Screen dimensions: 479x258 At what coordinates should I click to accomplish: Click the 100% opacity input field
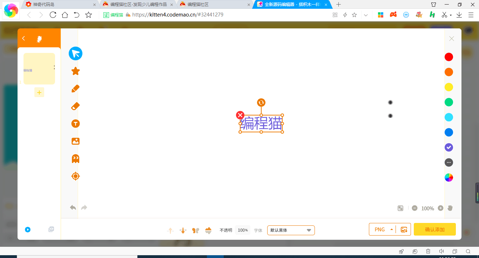tap(243, 230)
